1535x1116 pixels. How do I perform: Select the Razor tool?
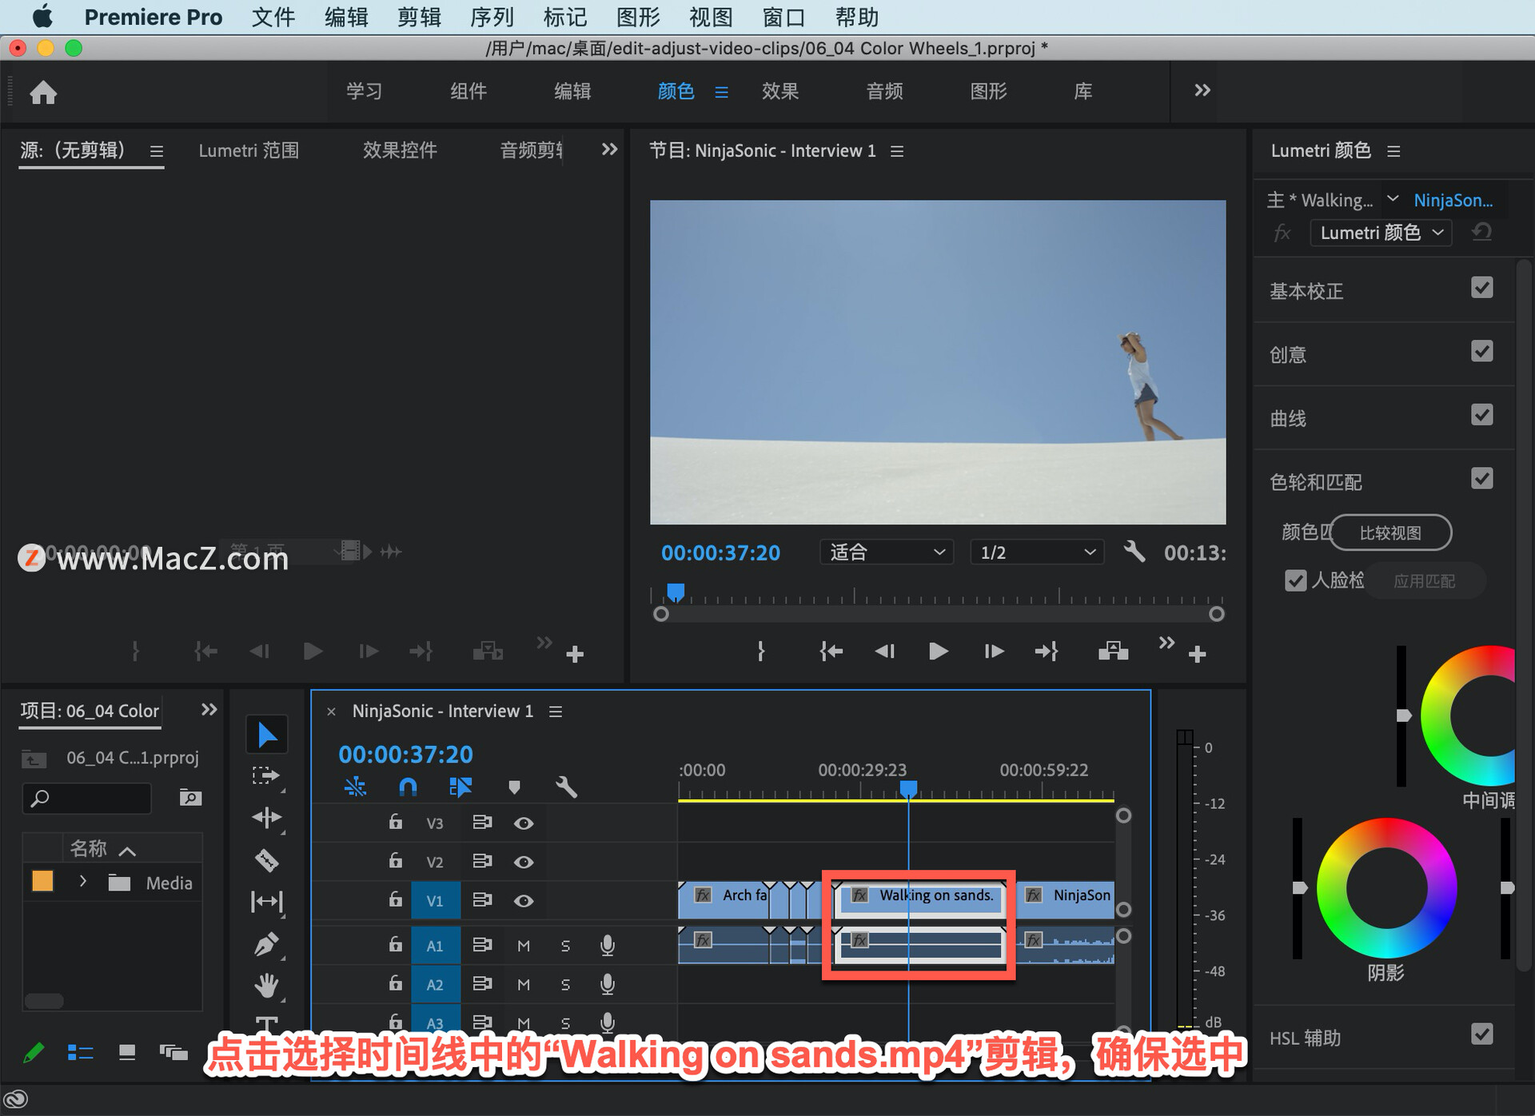coord(266,859)
